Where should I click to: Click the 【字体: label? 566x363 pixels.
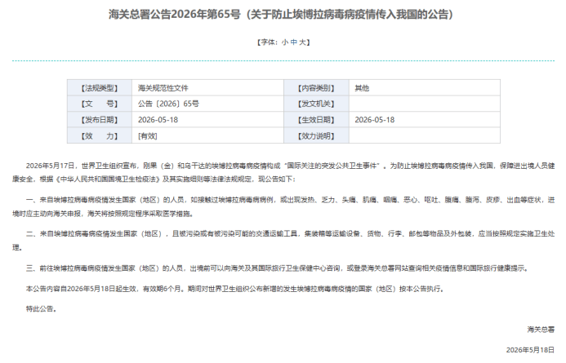pyautogui.click(x=267, y=42)
